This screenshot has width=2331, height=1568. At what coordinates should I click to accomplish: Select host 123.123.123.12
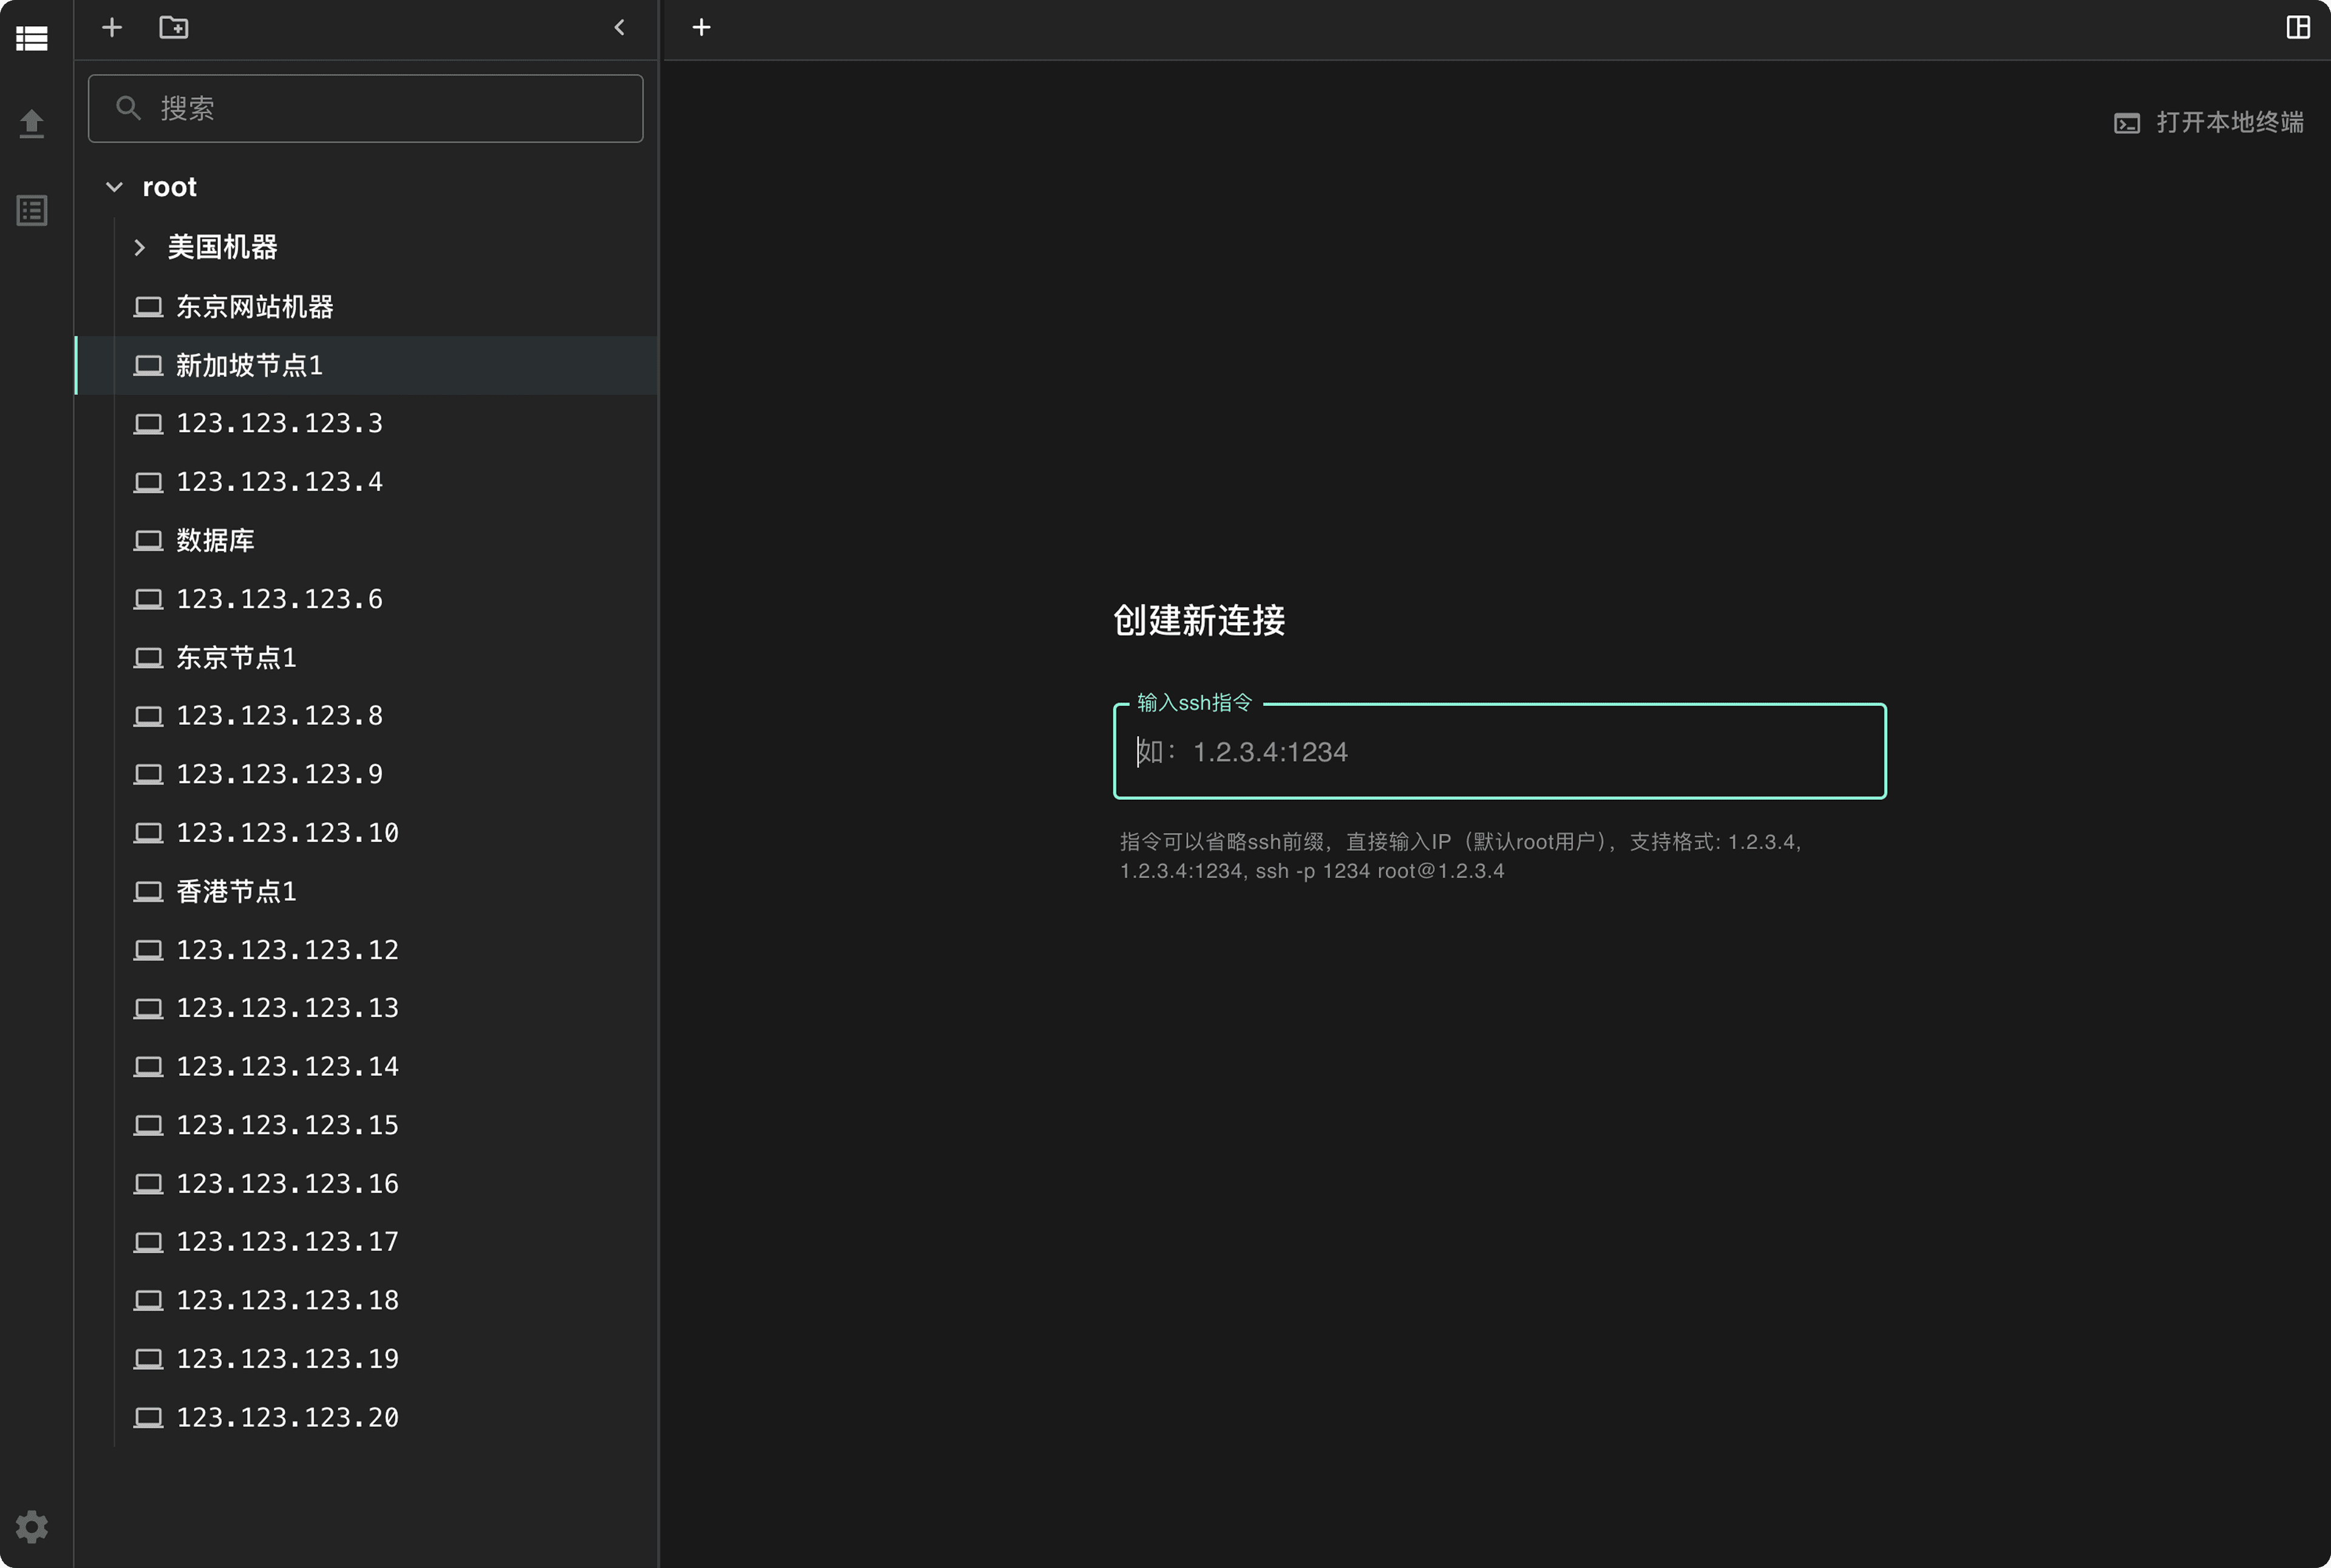click(x=366, y=950)
